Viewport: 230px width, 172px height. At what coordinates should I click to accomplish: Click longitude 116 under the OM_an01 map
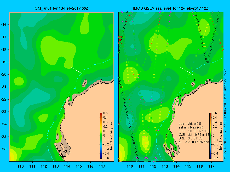click(90, 166)
